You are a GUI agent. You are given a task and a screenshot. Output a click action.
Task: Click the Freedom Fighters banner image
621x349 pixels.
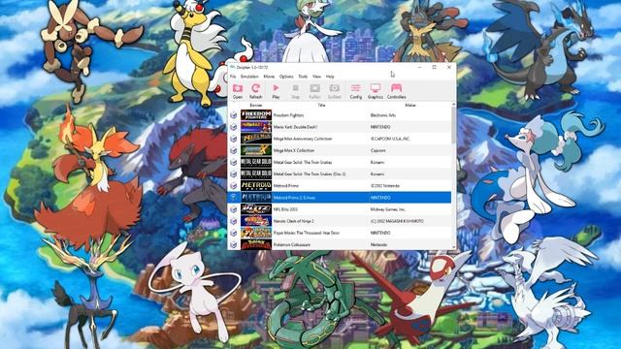coord(256,115)
